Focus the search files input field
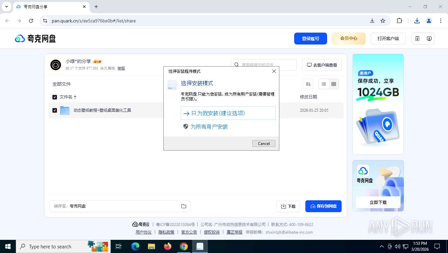 [264, 65]
